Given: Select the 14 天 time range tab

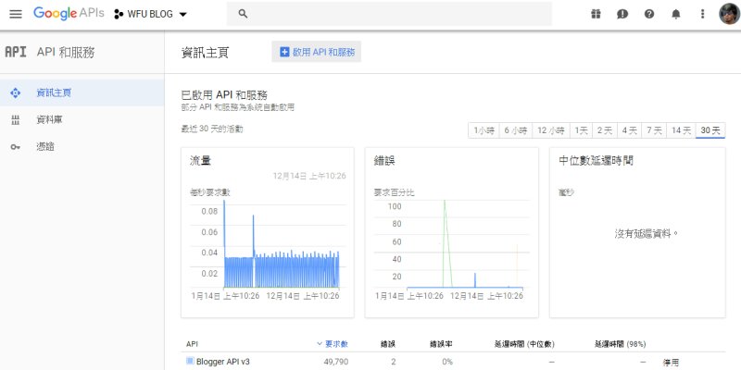Looking at the screenshot, I should [681, 130].
